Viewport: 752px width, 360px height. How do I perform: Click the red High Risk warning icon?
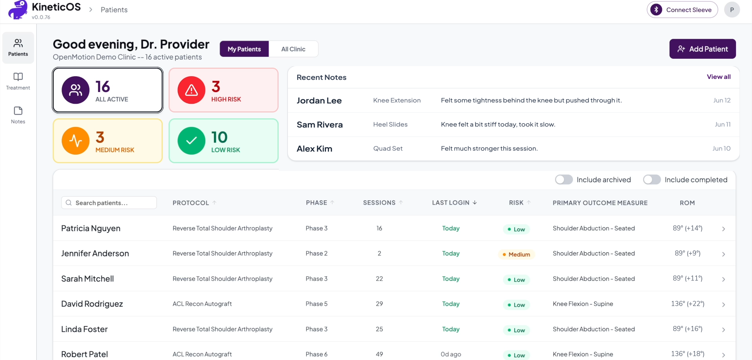(x=192, y=90)
